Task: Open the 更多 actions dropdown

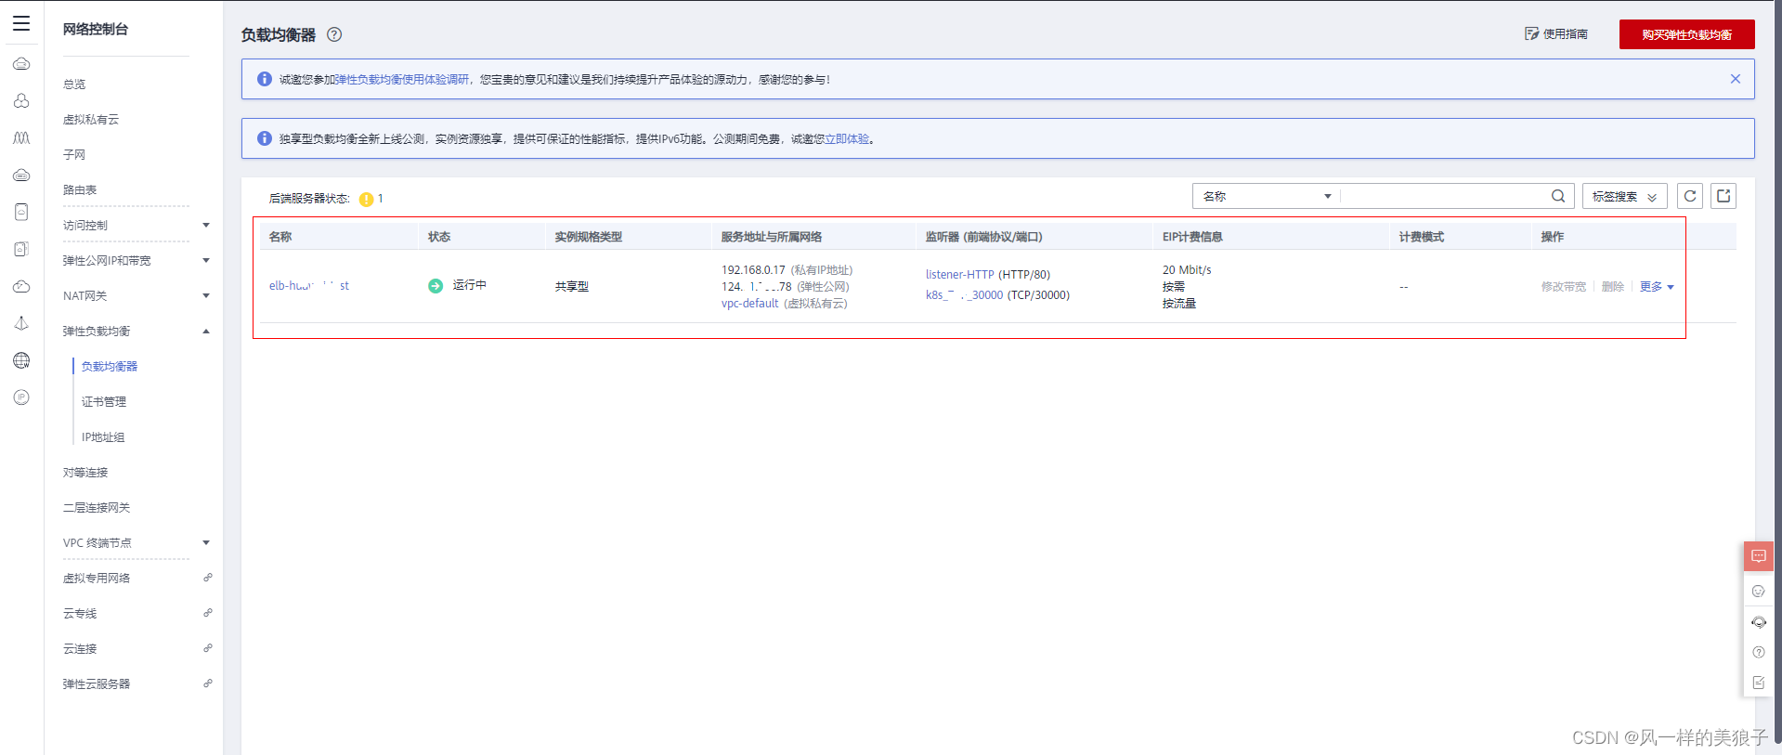Action: (x=1657, y=287)
